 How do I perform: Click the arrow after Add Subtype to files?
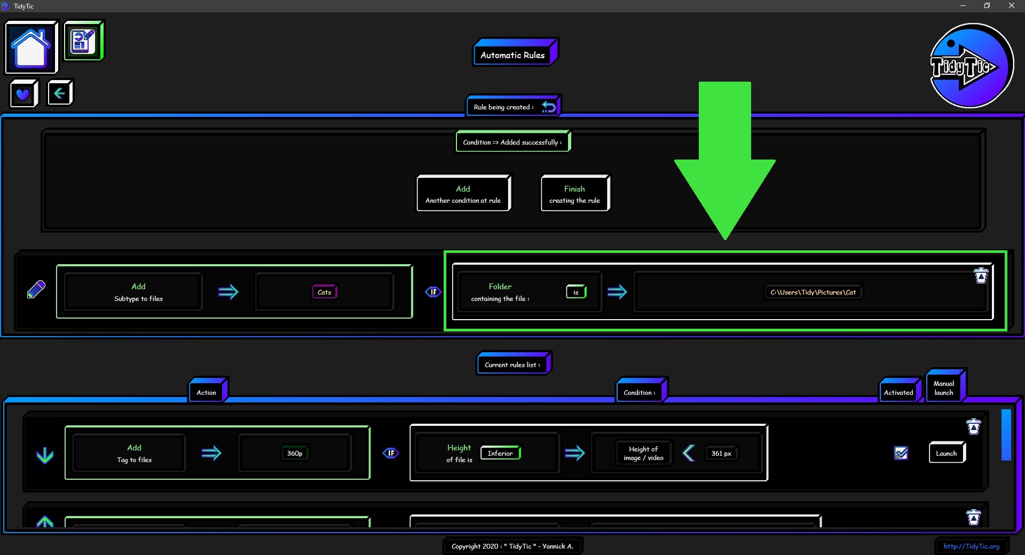(228, 292)
